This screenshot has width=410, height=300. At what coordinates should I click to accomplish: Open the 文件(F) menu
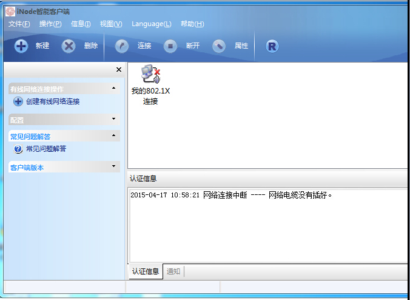tap(19, 24)
